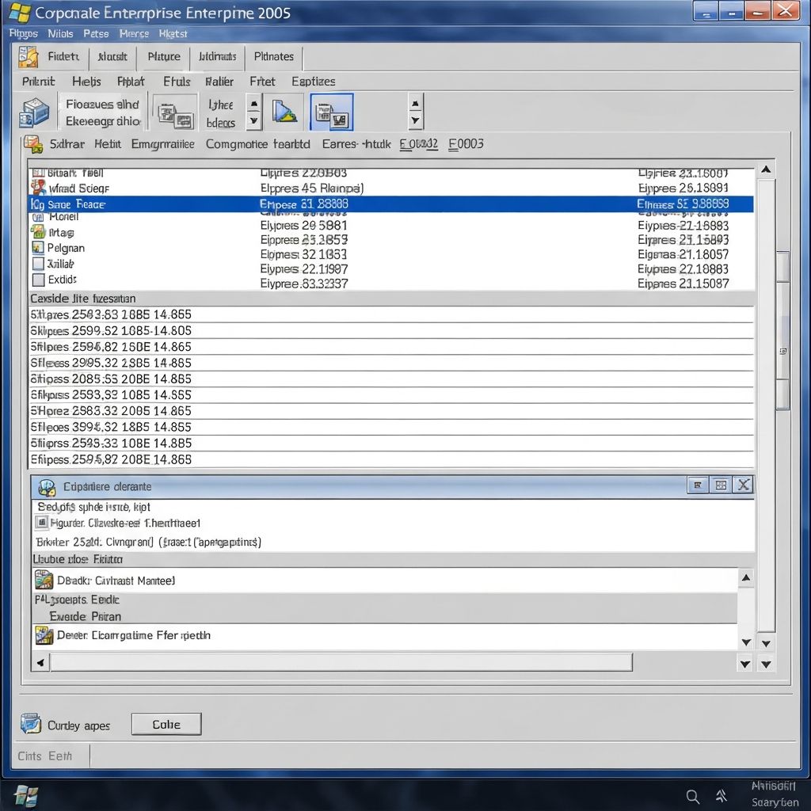This screenshot has width=811, height=811.
Task: Switch to the Pldnates tab
Action: click(273, 56)
